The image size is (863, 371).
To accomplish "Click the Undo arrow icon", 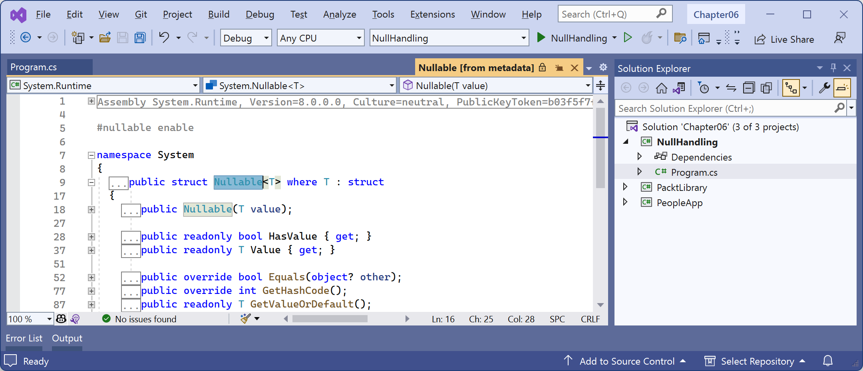I will [164, 38].
